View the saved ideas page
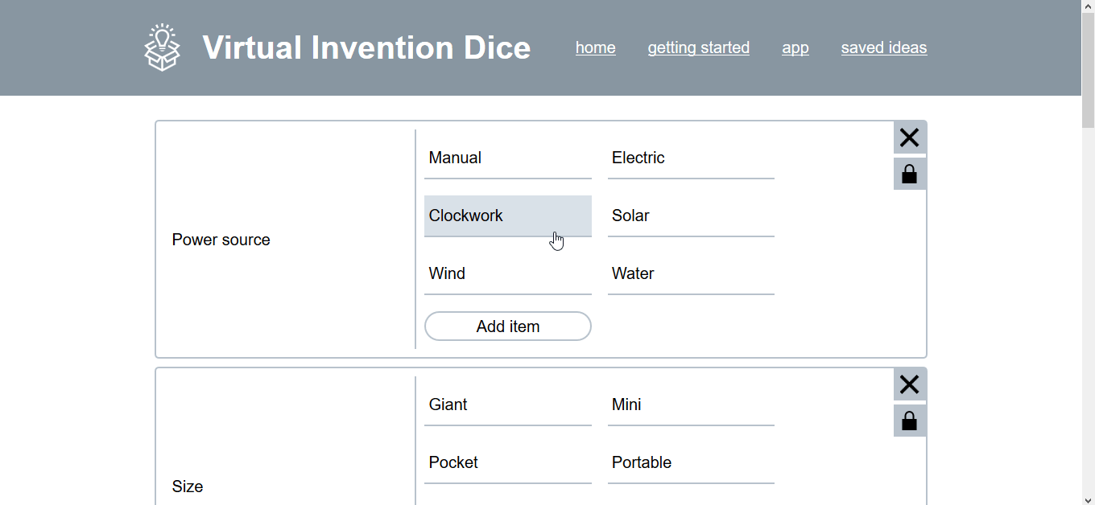The image size is (1095, 505). pyautogui.click(x=883, y=48)
